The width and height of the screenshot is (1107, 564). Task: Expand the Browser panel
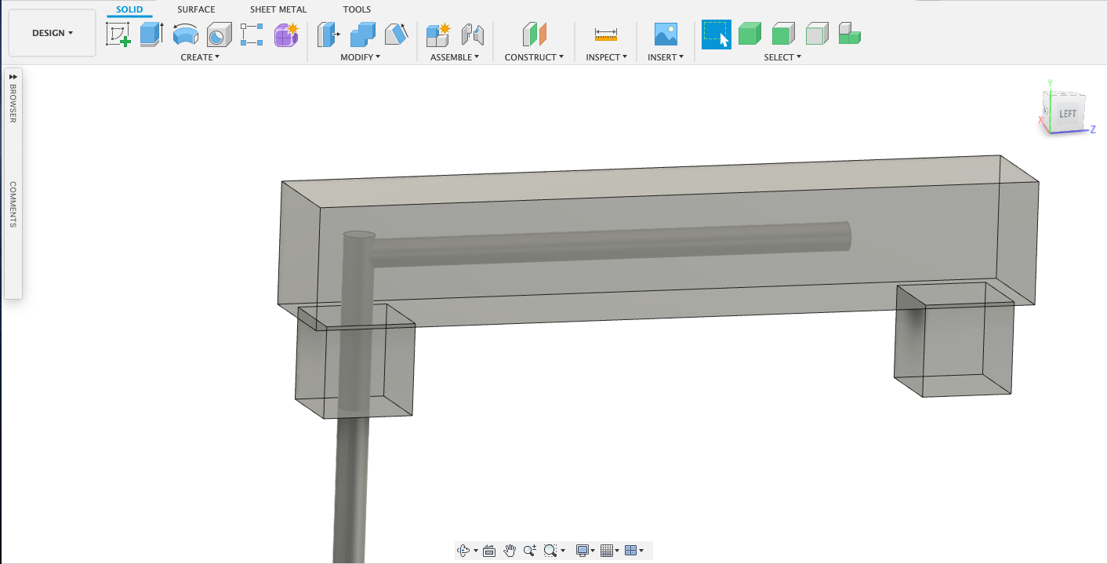13,76
